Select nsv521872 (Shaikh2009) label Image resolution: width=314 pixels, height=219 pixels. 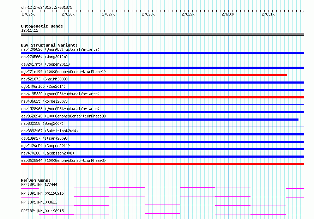[44, 79]
